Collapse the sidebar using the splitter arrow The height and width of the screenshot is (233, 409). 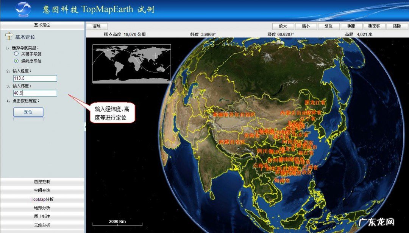point(85,127)
